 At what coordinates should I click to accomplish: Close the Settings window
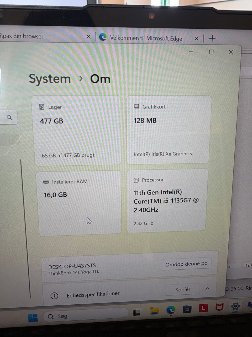point(231,52)
